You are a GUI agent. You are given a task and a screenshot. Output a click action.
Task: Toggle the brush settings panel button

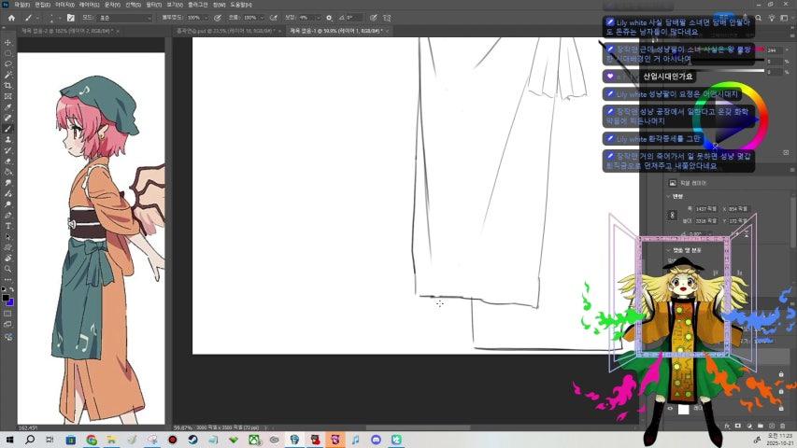click(72, 18)
